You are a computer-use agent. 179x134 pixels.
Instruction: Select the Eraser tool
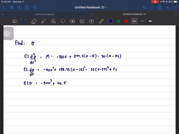click(x=34, y=21)
